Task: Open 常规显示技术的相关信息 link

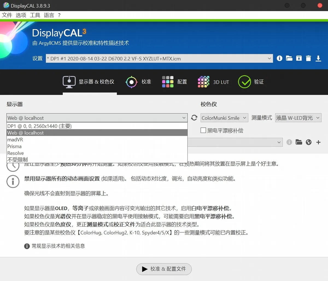Action: (x=58, y=246)
